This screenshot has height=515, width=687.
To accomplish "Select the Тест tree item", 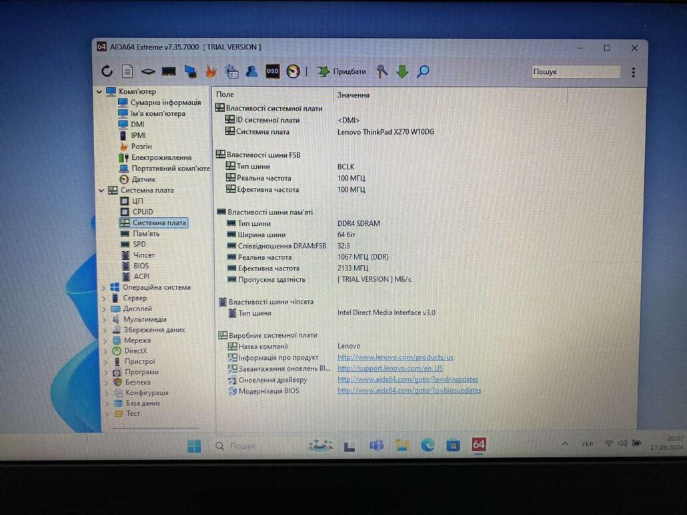I will point(127,414).
